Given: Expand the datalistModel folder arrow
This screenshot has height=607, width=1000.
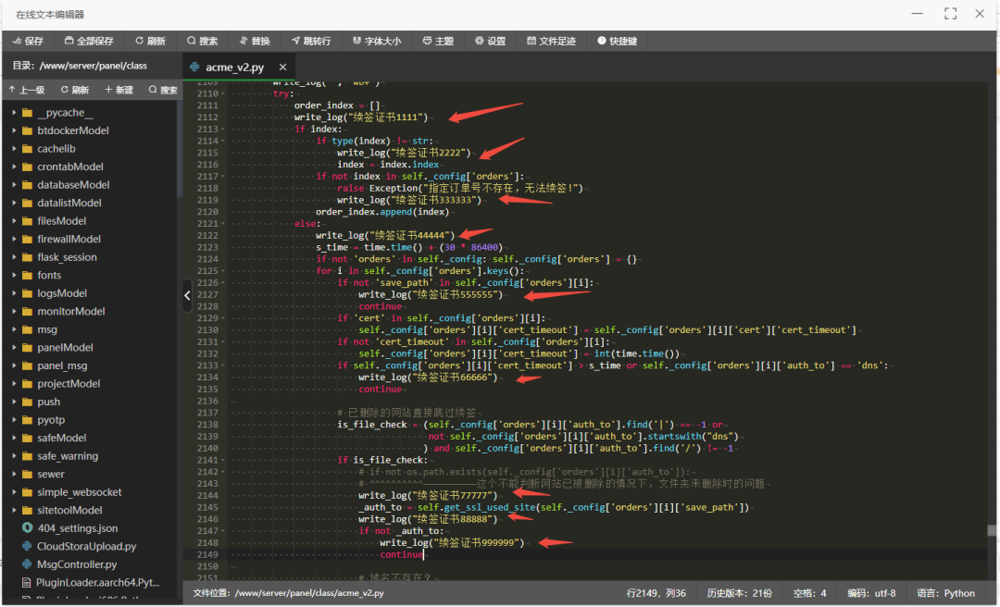Looking at the screenshot, I should tap(14, 203).
